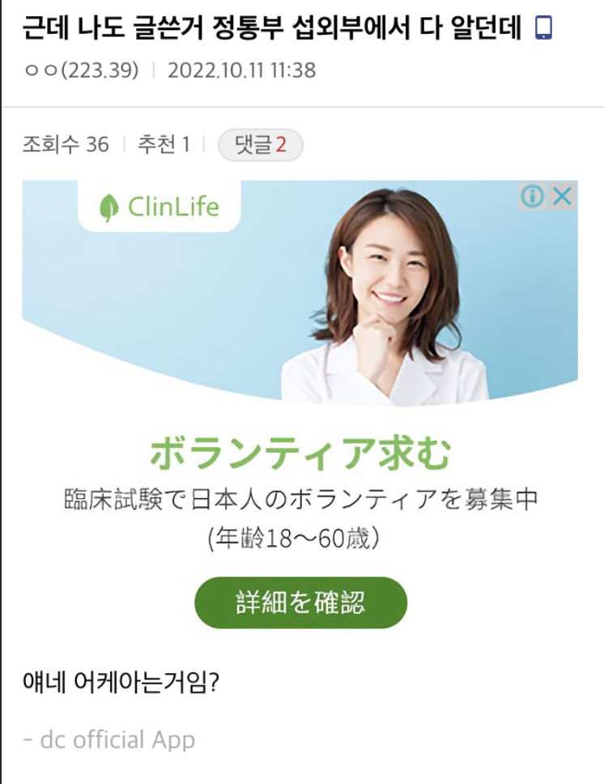Click the 조회수 36 view count
Image resolution: width=604 pixels, height=784 pixels.
click(66, 145)
